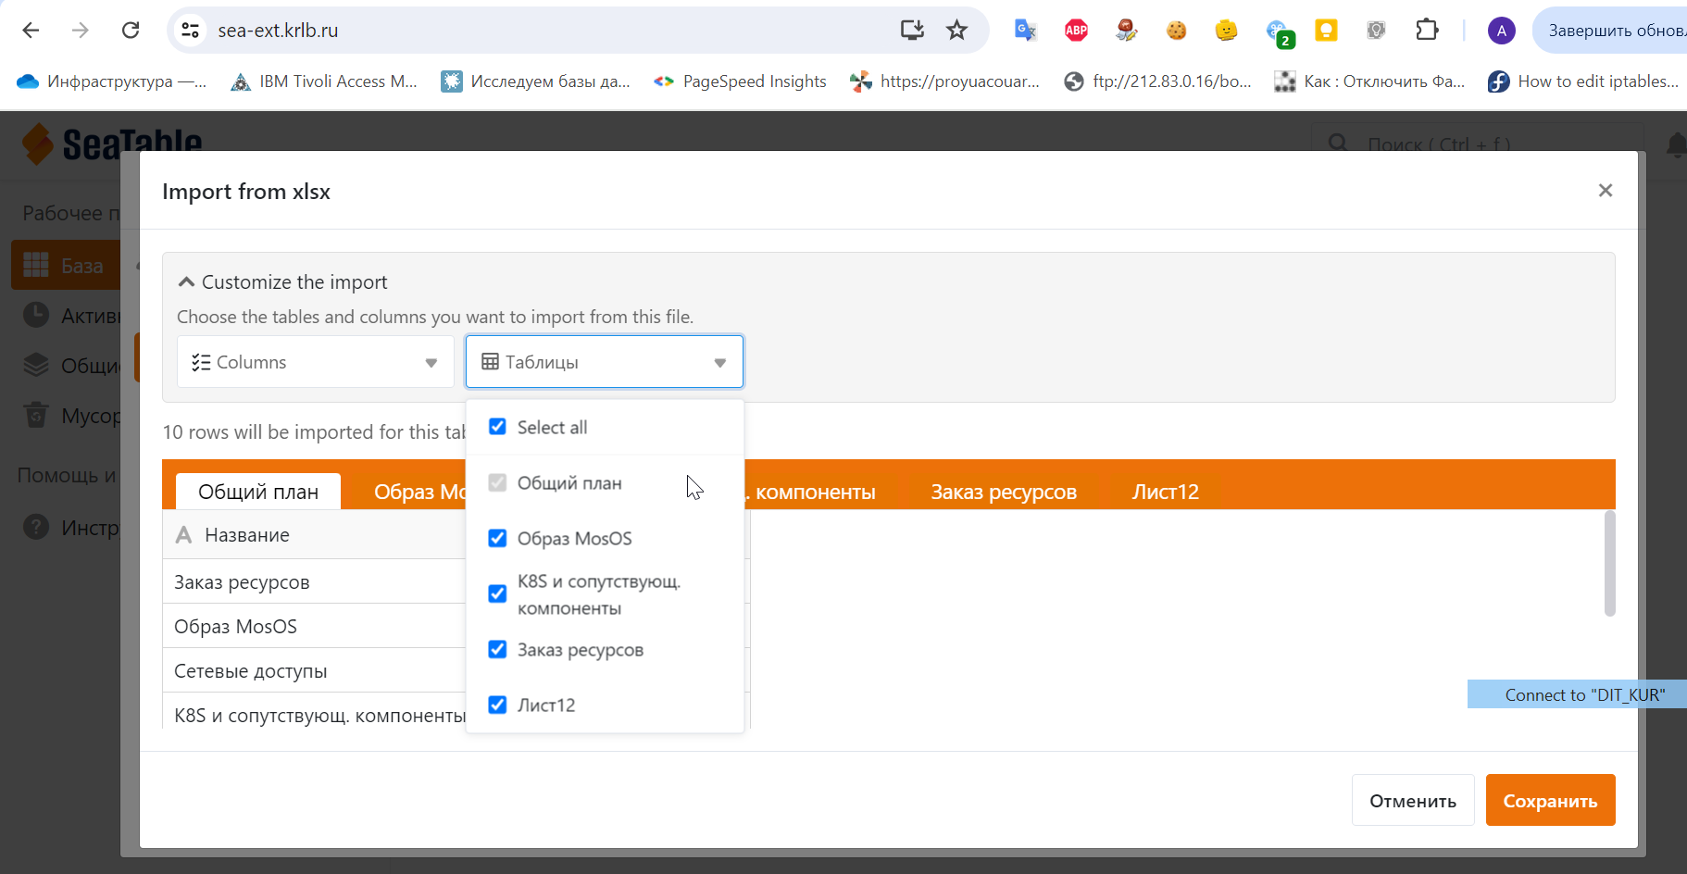Switch to the Лист12 tab
This screenshot has height=874, width=1687.
(x=1165, y=492)
